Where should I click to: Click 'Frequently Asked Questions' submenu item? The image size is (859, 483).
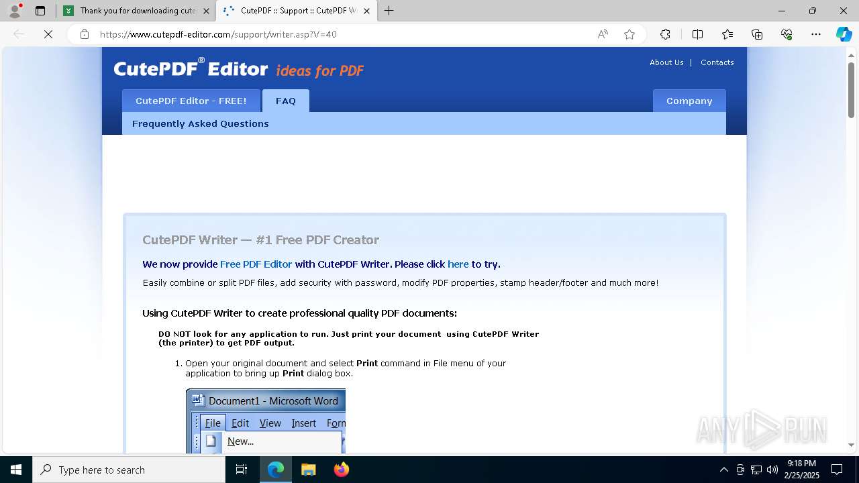coord(201,123)
